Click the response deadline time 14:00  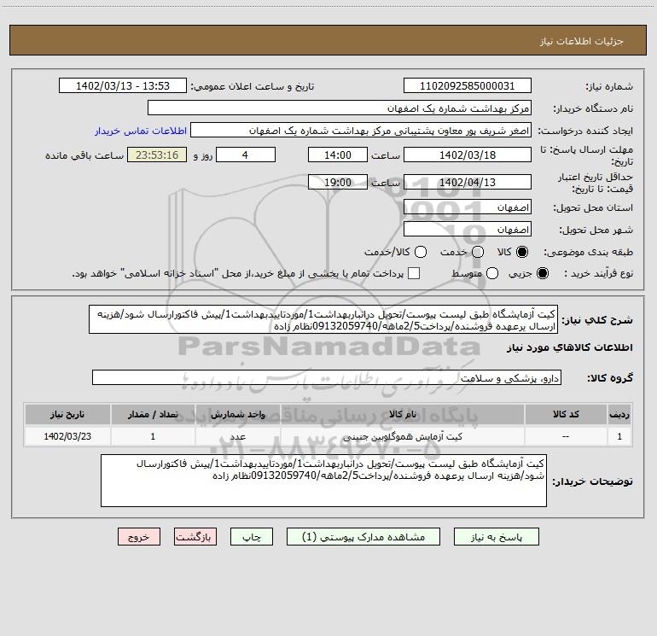pyautogui.click(x=338, y=155)
